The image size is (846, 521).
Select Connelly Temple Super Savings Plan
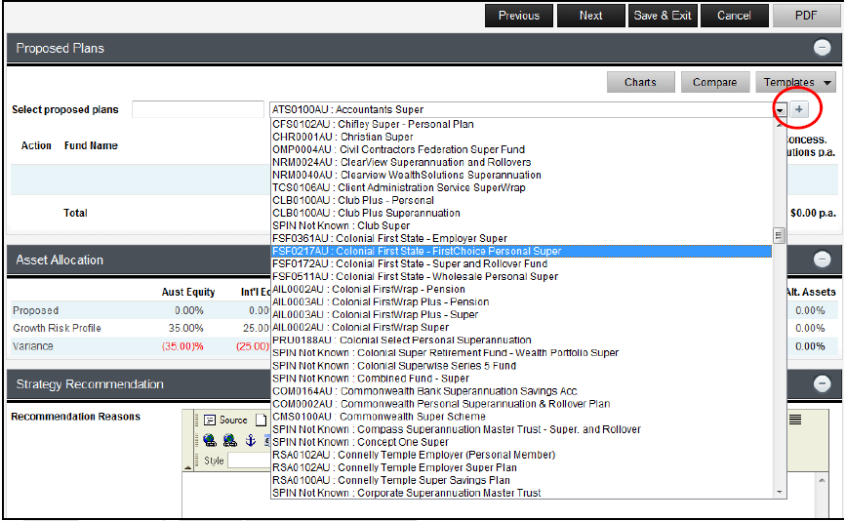[x=521, y=480]
